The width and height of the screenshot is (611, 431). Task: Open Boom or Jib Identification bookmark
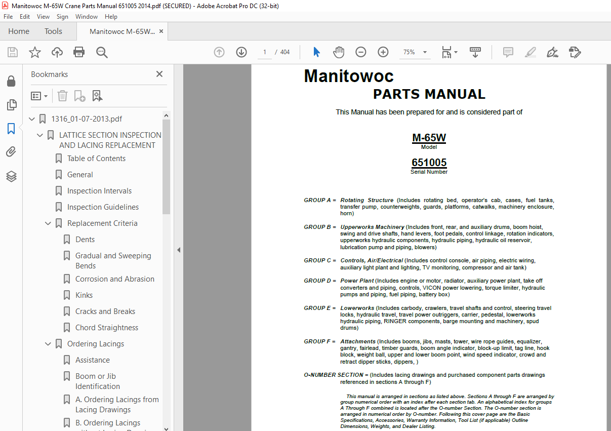[x=98, y=381]
